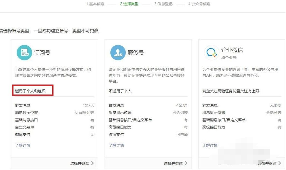Click the 订阅号 teal document icon
This screenshot has width=286, height=170.
coord(24,53)
